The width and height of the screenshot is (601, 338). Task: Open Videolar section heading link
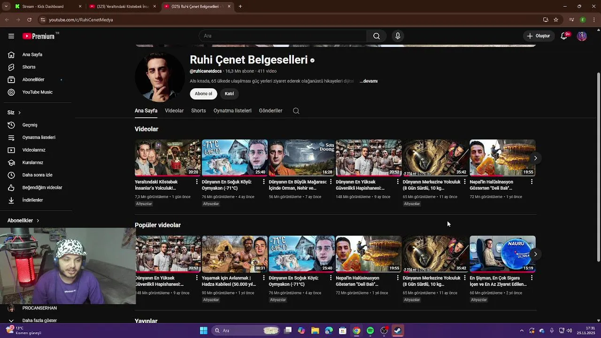[146, 129]
